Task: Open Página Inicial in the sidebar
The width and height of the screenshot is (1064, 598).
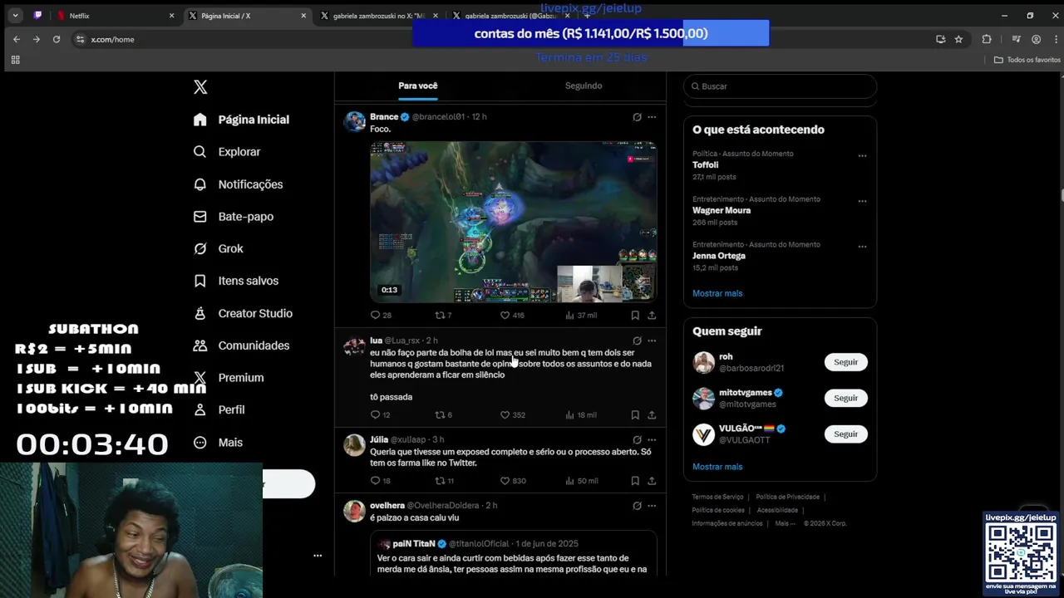Action: point(241,120)
